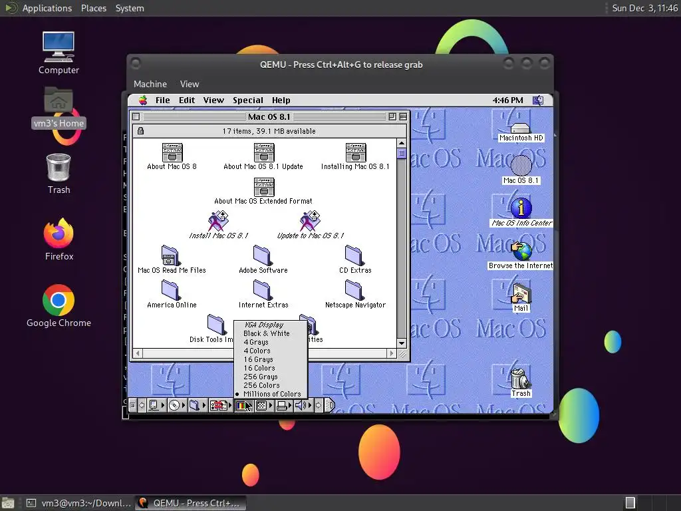Click the Mac OS 8.1 window zoom box
Viewport: 681px width, 511px height.
[x=392, y=116]
